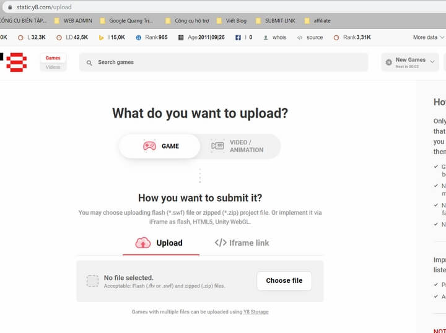Click the search magnifier icon
Image resolution: width=446 pixels, height=333 pixels.
(89, 63)
